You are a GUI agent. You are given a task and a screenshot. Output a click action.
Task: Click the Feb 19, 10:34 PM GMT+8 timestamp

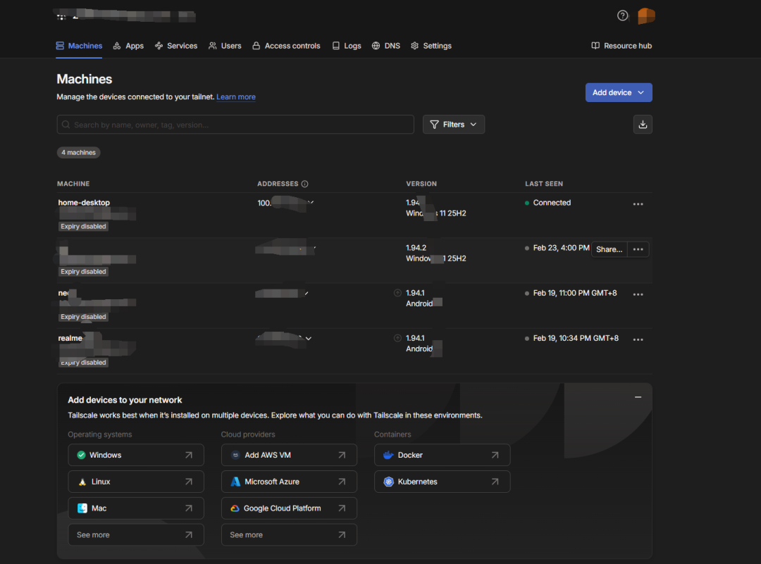(576, 338)
